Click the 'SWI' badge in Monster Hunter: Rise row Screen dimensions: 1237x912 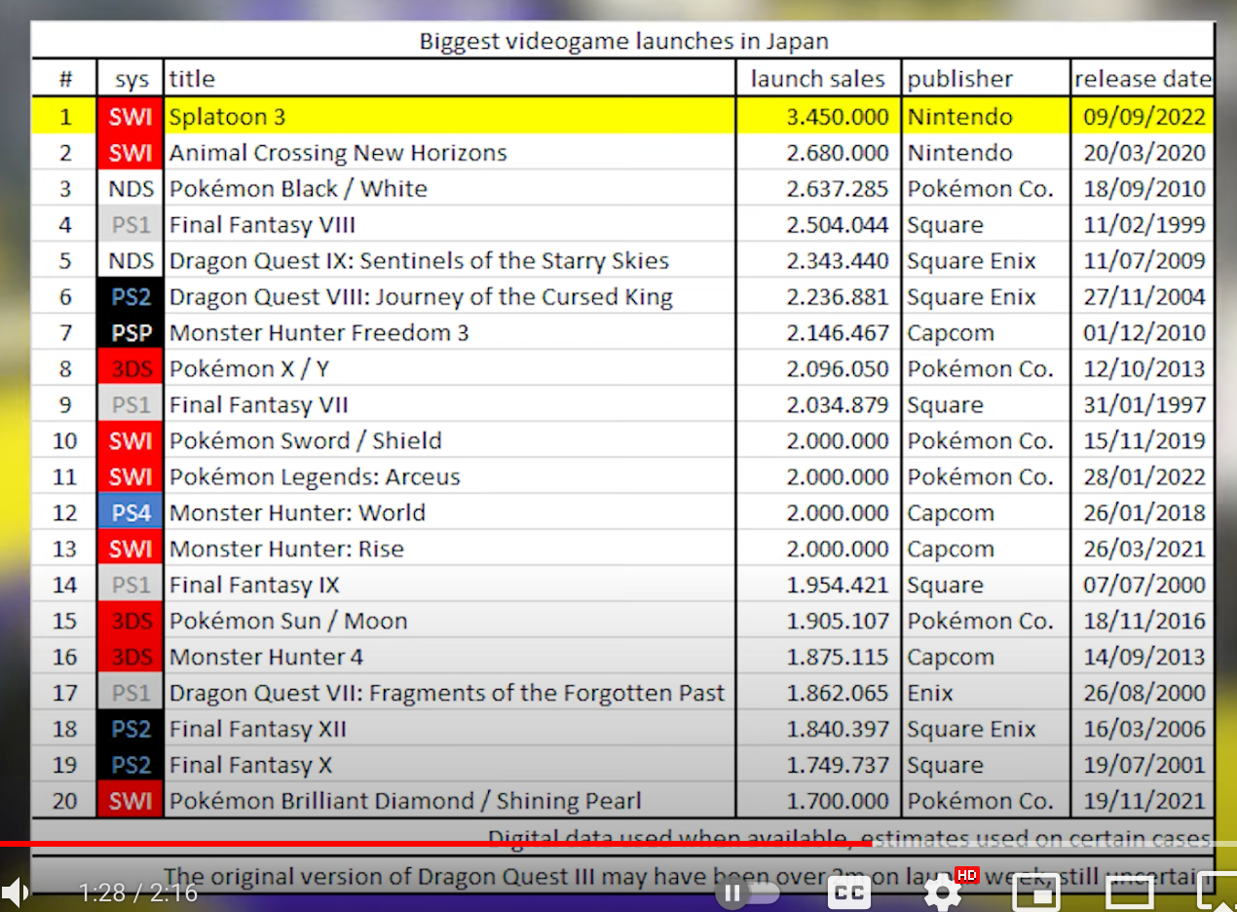pyautogui.click(x=131, y=550)
